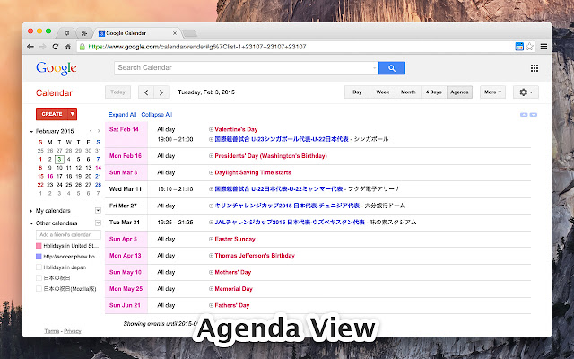The image size is (574, 359).
Task: Open the Terms link
Action: [x=52, y=331]
